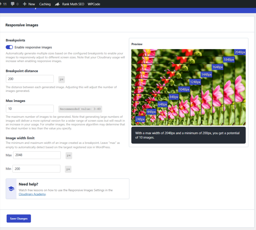Image resolution: width=256 pixels, height=230 pixels.
Task: Click the px suffix beside Max field
Action: pos(69,155)
